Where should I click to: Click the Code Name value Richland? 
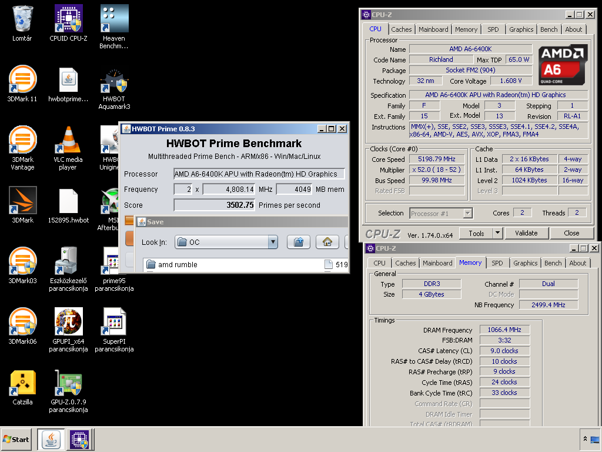point(441,59)
